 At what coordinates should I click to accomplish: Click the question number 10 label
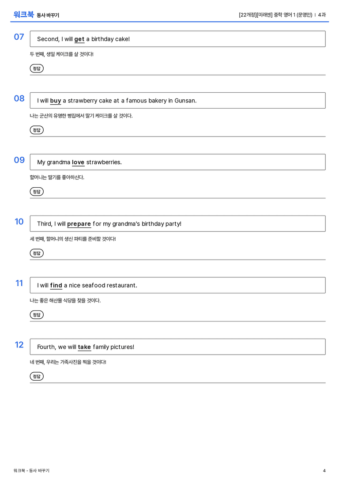point(19,221)
